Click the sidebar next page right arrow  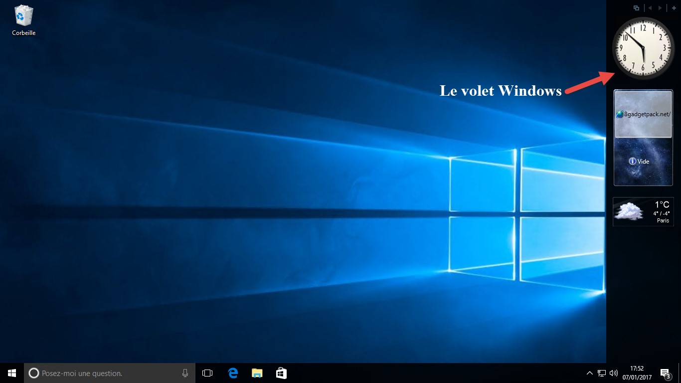point(661,8)
